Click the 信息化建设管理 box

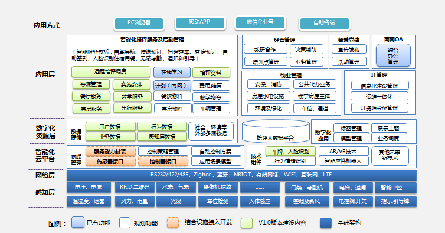tap(379, 86)
